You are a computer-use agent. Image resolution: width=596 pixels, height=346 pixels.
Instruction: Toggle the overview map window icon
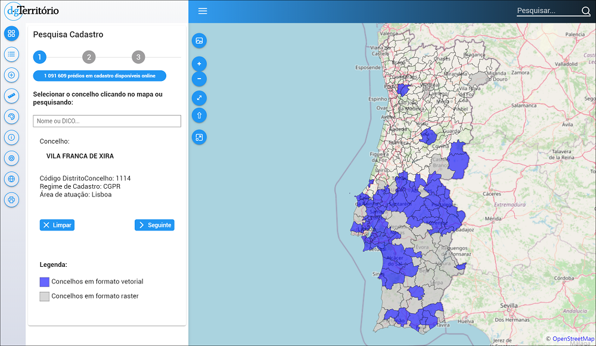199,138
